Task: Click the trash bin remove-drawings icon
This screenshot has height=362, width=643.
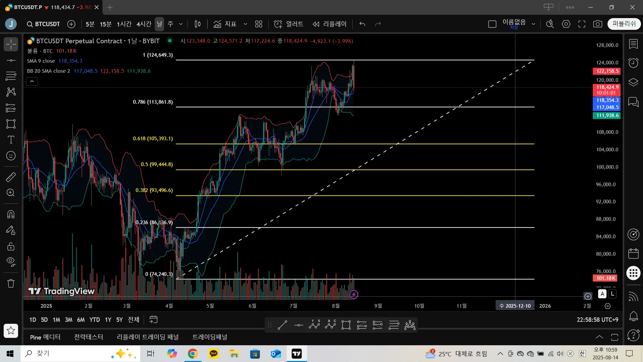Action: click(x=11, y=284)
